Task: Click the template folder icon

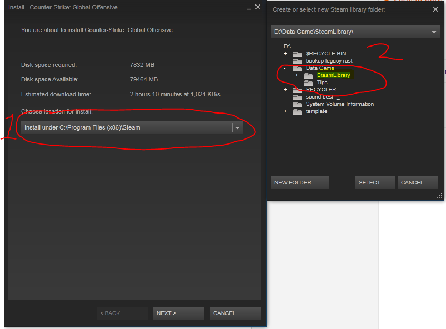Action: pyautogui.click(x=297, y=111)
